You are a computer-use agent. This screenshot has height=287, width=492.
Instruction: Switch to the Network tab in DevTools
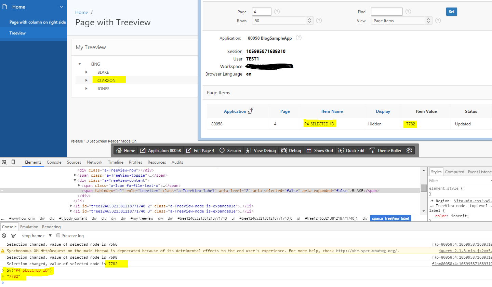[94, 162]
